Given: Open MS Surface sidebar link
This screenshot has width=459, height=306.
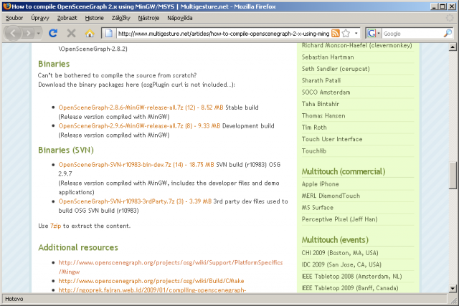Looking at the screenshot, I should [x=317, y=207].
